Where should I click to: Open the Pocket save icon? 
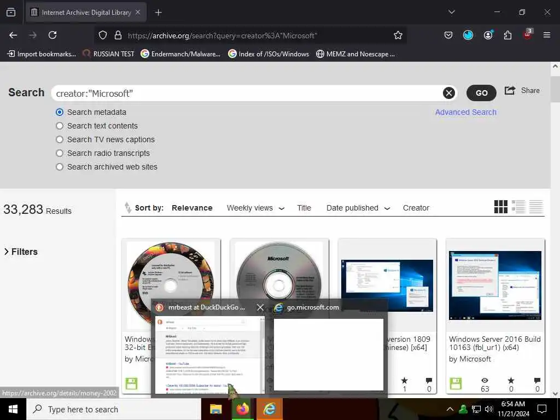448,35
